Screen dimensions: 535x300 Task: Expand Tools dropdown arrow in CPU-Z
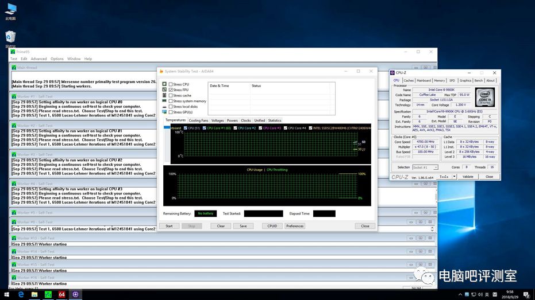(x=454, y=177)
